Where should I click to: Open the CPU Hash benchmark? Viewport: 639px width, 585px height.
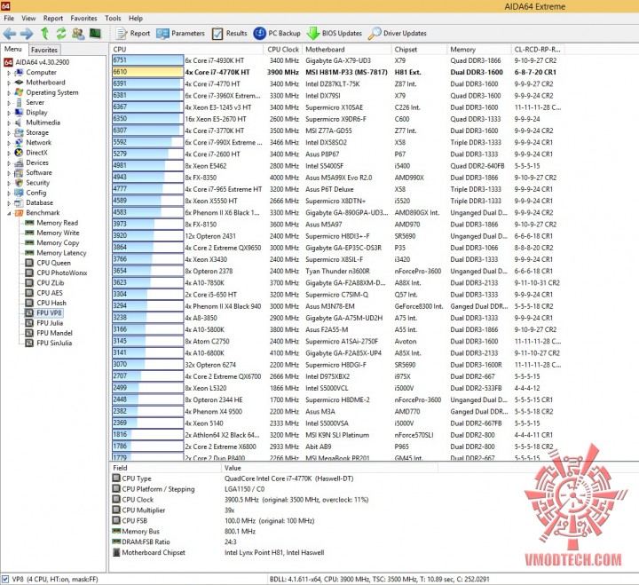pos(45,303)
